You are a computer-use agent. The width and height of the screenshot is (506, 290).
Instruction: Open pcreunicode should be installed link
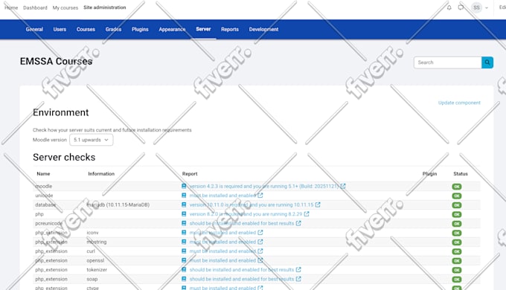click(x=242, y=223)
